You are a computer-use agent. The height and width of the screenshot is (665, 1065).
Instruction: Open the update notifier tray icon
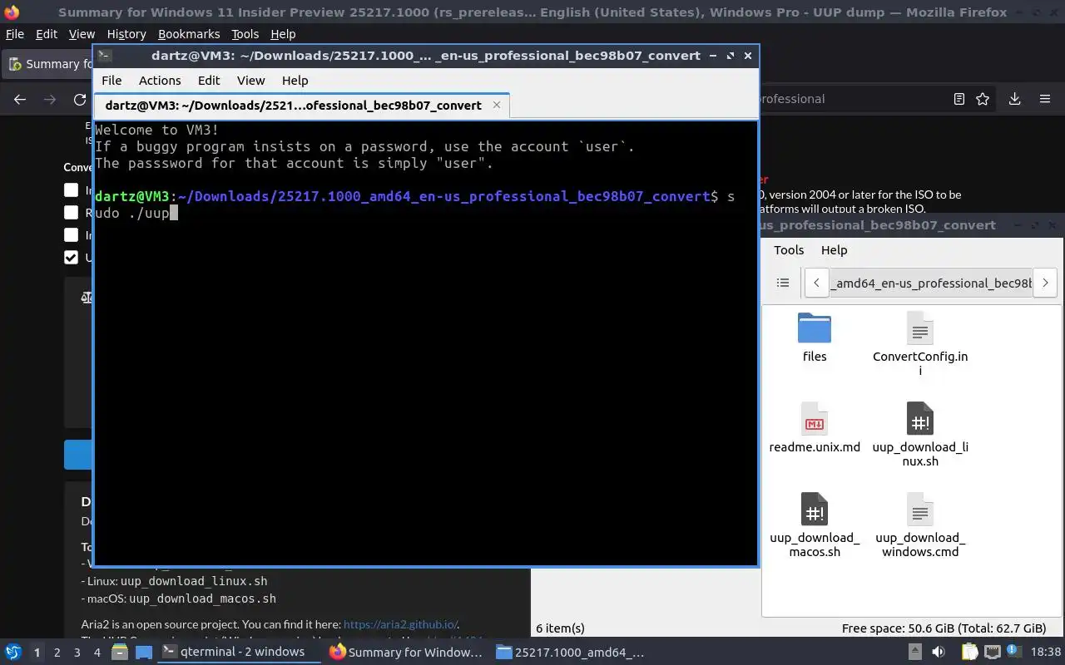coord(1016,652)
